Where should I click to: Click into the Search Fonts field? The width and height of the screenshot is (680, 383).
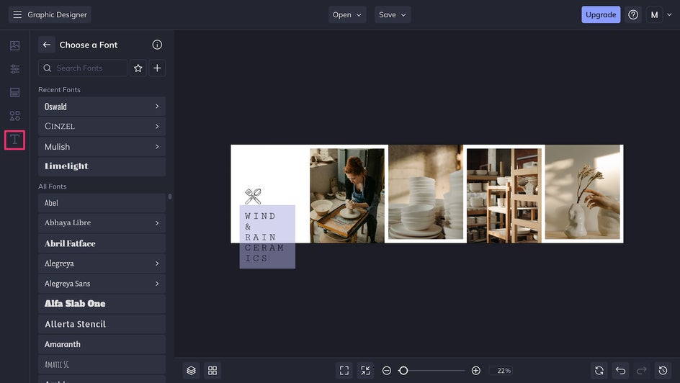pyautogui.click(x=83, y=68)
